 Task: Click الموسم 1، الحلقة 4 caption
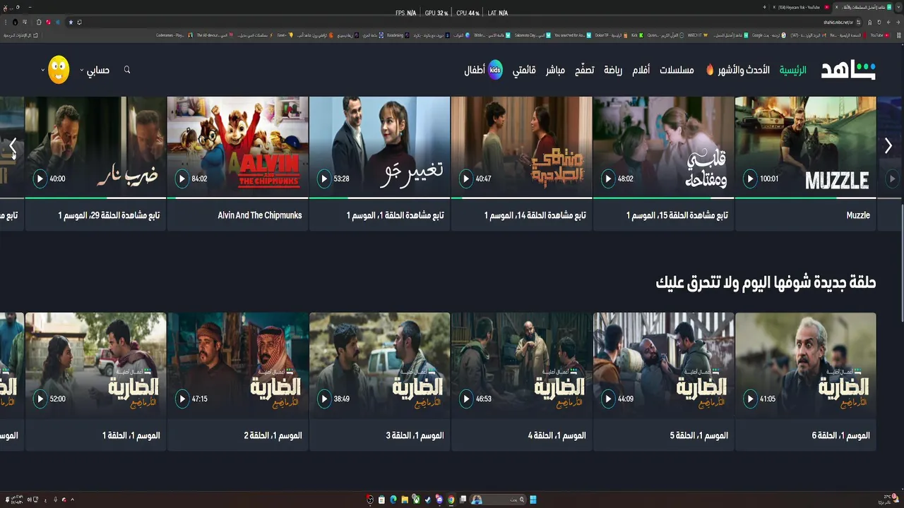click(x=557, y=435)
